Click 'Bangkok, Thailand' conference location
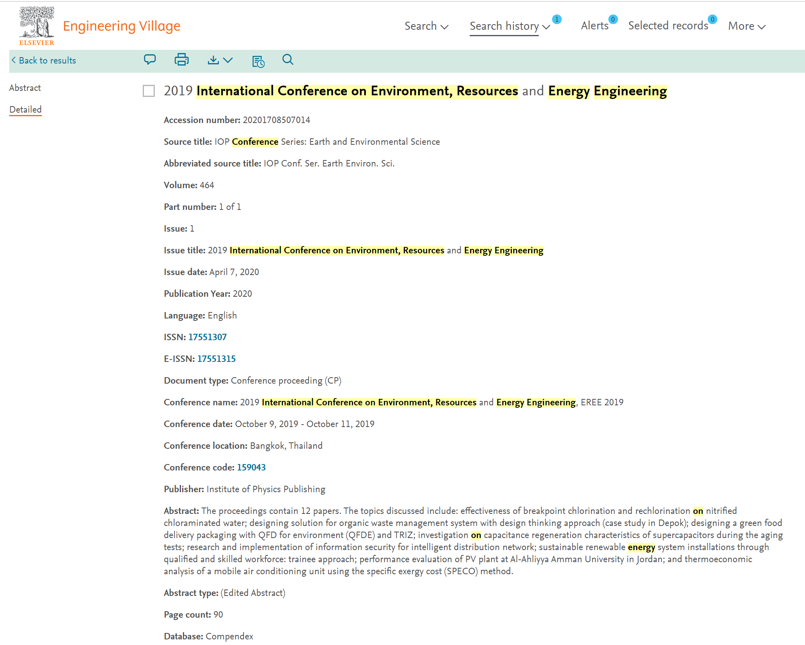The image size is (805, 645). point(286,446)
